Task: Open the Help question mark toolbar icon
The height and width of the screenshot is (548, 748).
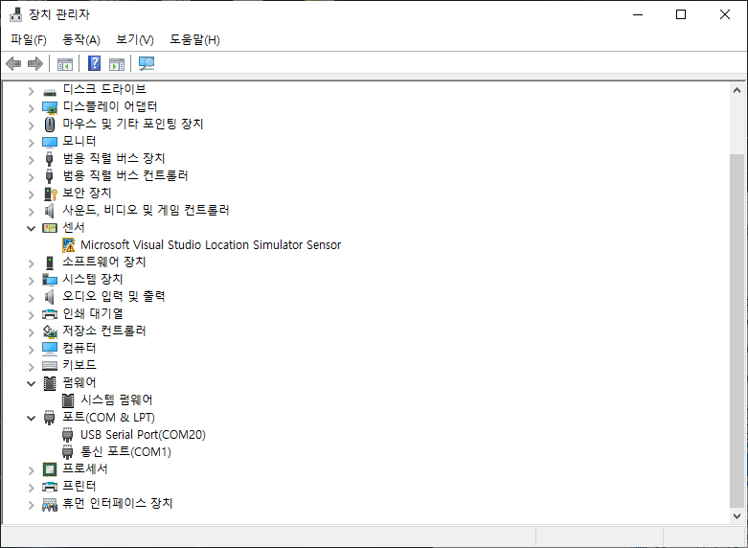Action: tap(95, 63)
